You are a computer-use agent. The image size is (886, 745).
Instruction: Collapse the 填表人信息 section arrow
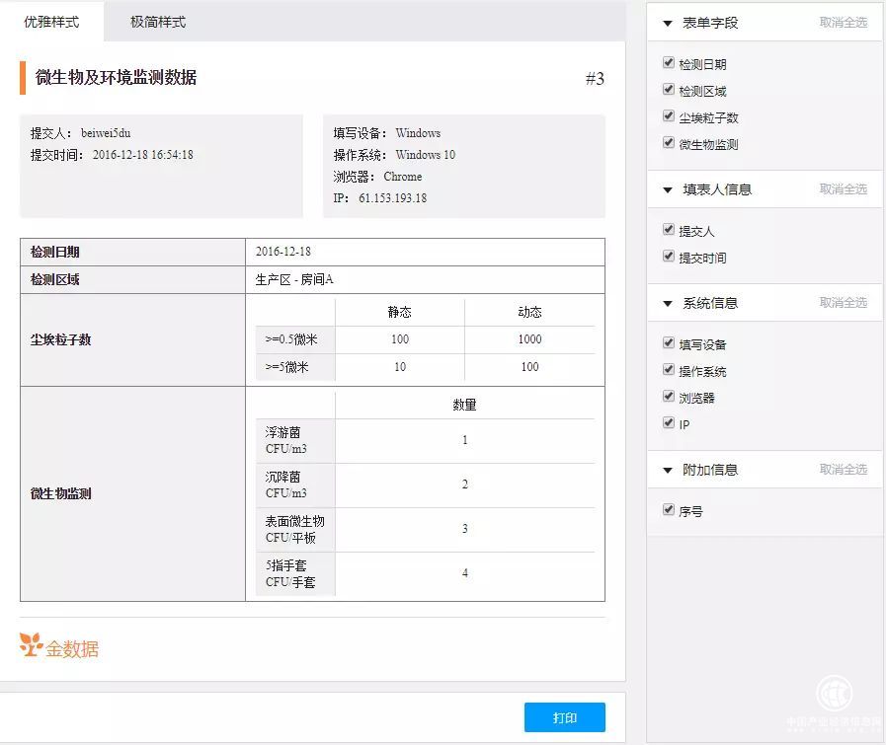668,189
